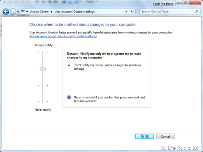Select User Account Control settings breadcrumb
This screenshot has height=152, width=203.
tap(75, 12)
